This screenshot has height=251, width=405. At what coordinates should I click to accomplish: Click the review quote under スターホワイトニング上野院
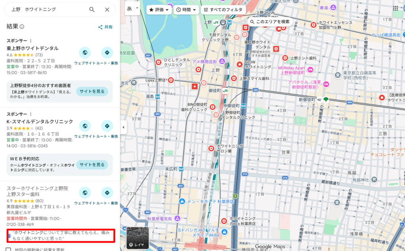click(x=61, y=235)
